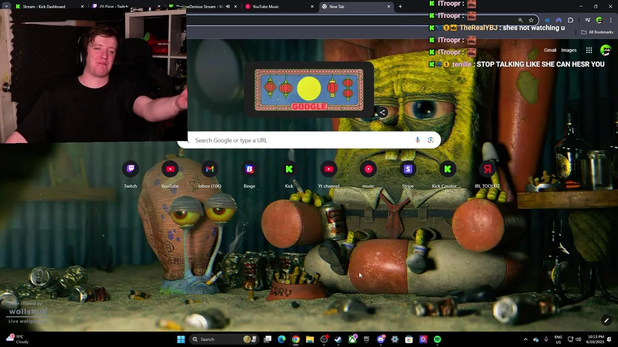
Task: Open File Explorer from taskbar
Action: click(x=310, y=339)
